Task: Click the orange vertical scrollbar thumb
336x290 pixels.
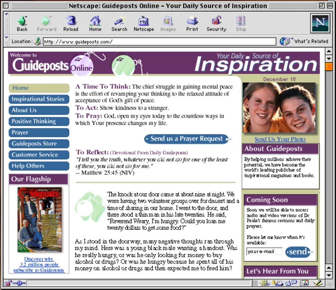Action: [329, 66]
